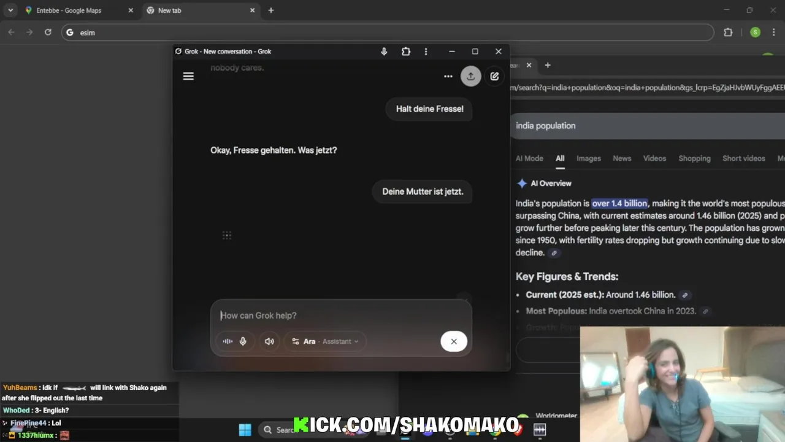
Task: Open a new browser tab with plus button
Action: click(x=271, y=10)
